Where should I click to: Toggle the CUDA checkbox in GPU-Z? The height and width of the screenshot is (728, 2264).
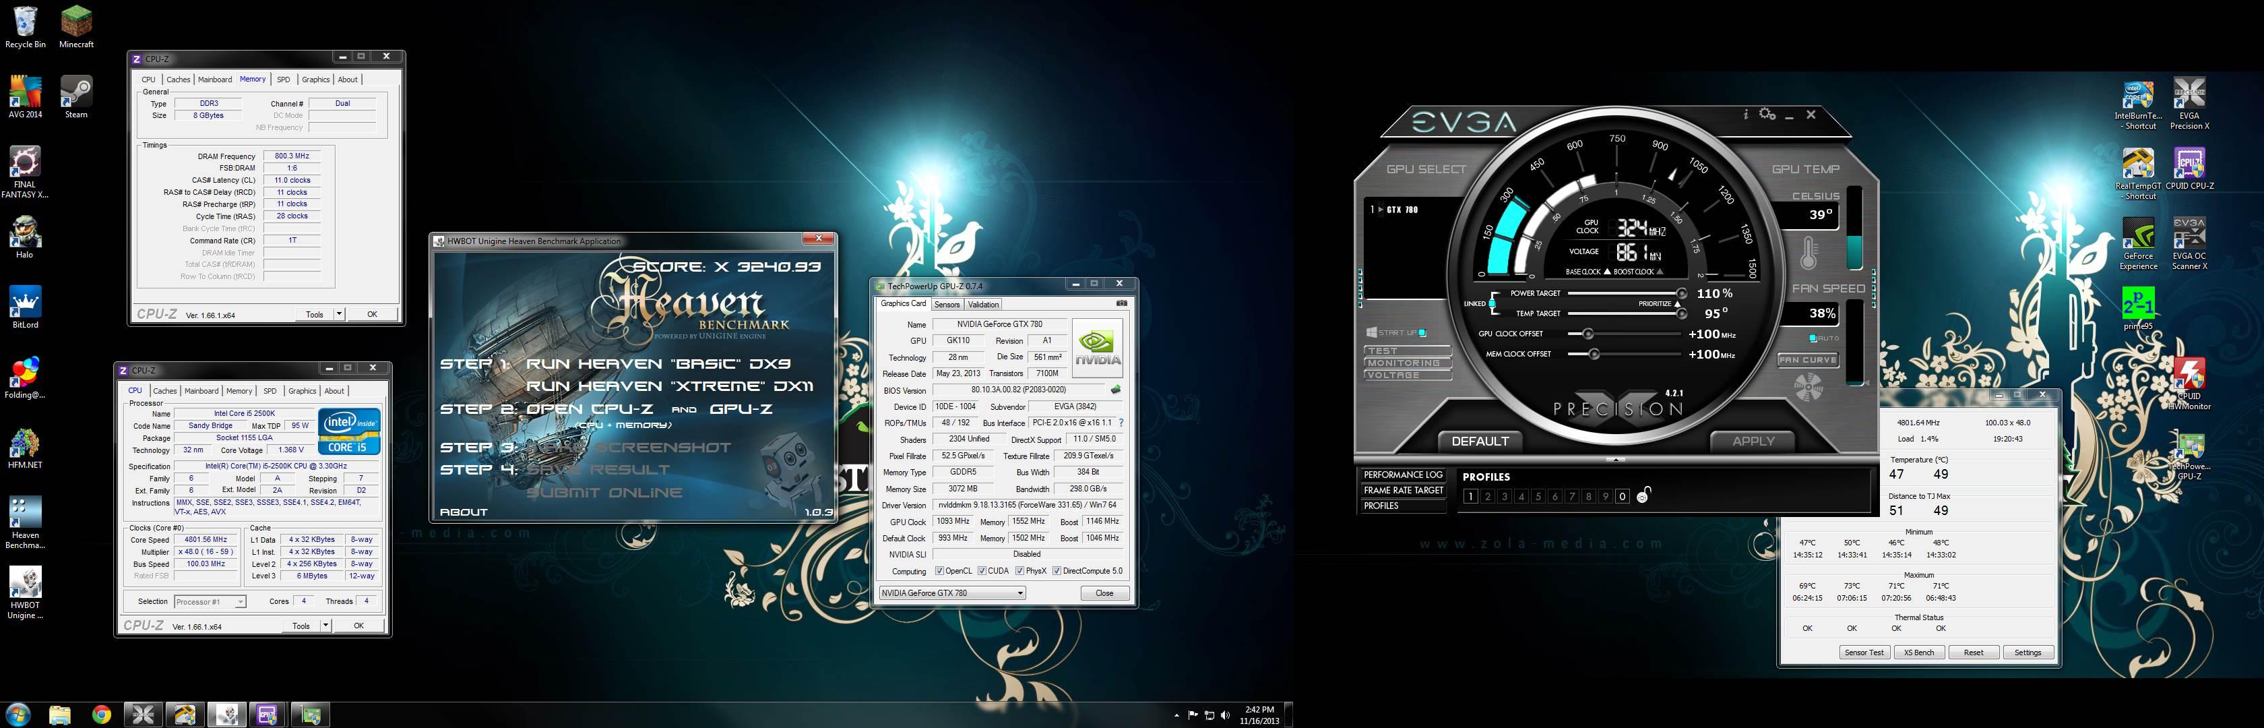pos(982,571)
